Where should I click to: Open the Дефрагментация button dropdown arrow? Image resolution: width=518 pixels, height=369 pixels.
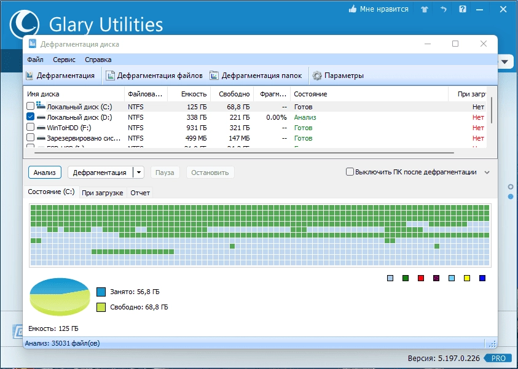[x=139, y=173]
